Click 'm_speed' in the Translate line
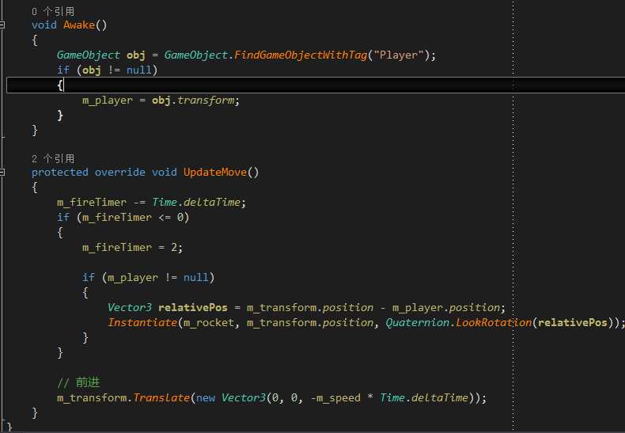625x433 pixels. (339, 398)
